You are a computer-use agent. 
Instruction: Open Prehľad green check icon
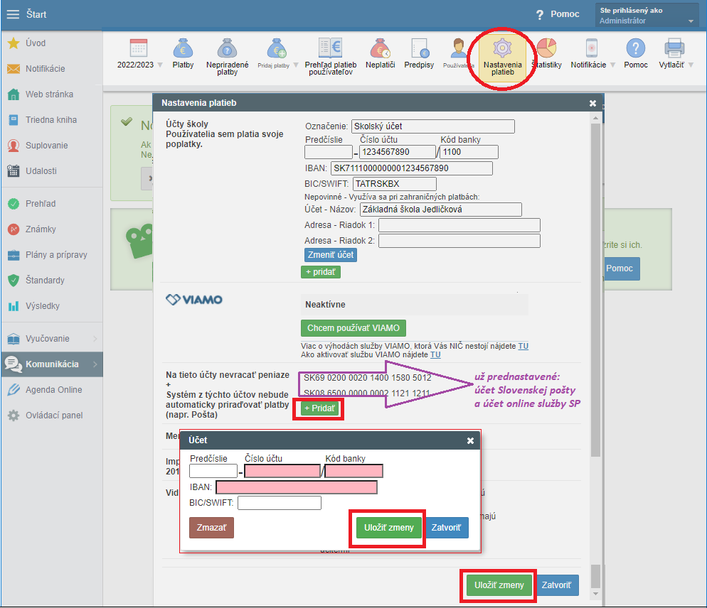pyautogui.click(x=14, y=204)
